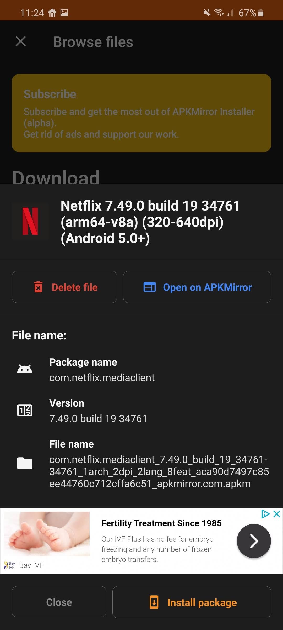
Task: Tap the Android robot icon by Package name
Action: pyautogui.click(x=25, y=369)
